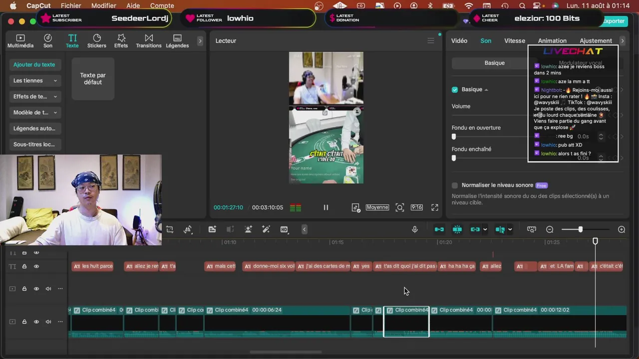Click the 9:16 aspect ratio button

(416, 207)
